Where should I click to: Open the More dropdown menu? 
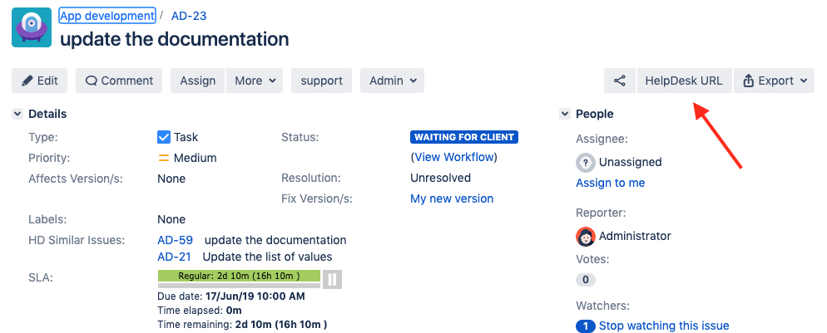point(255,81)
